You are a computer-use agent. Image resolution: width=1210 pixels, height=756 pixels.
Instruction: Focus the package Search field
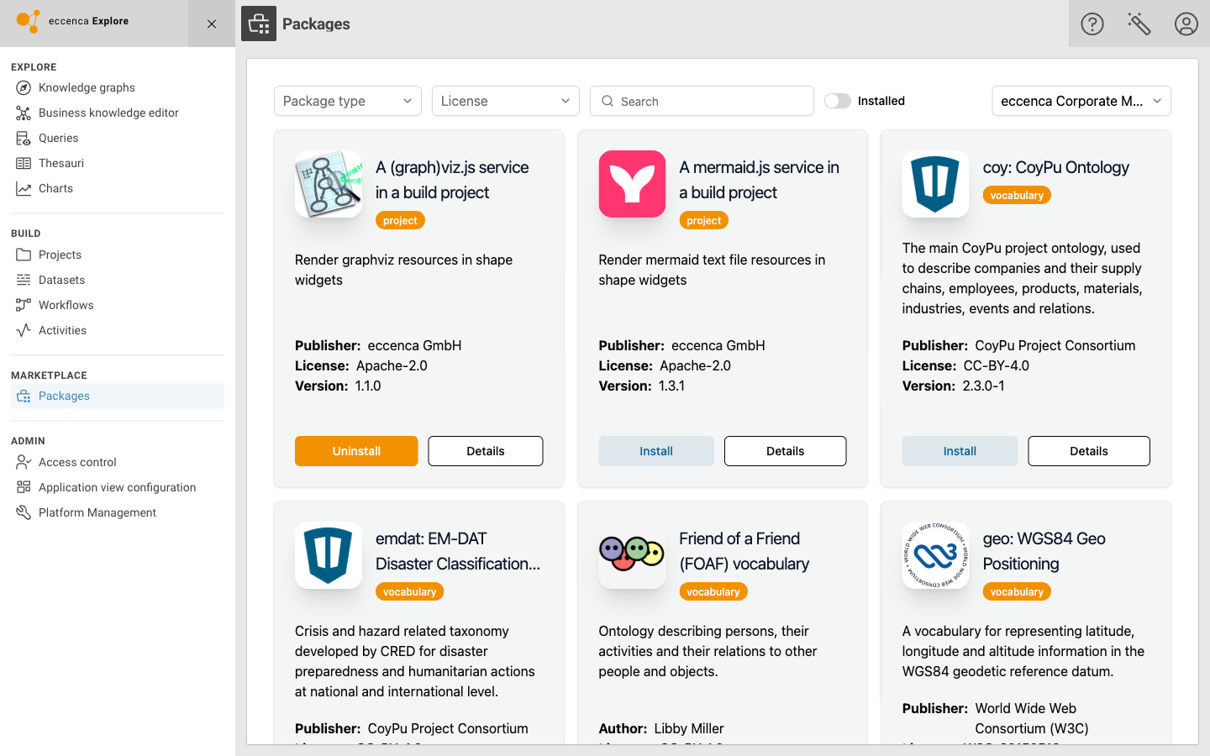[x=702, y=101]
